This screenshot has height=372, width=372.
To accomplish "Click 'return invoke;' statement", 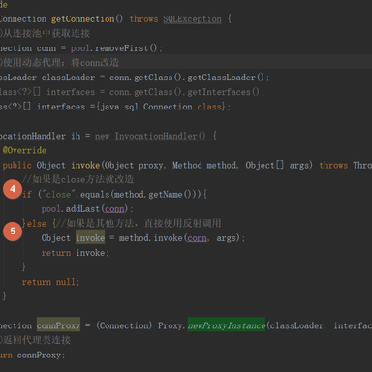I will point(75,253).
